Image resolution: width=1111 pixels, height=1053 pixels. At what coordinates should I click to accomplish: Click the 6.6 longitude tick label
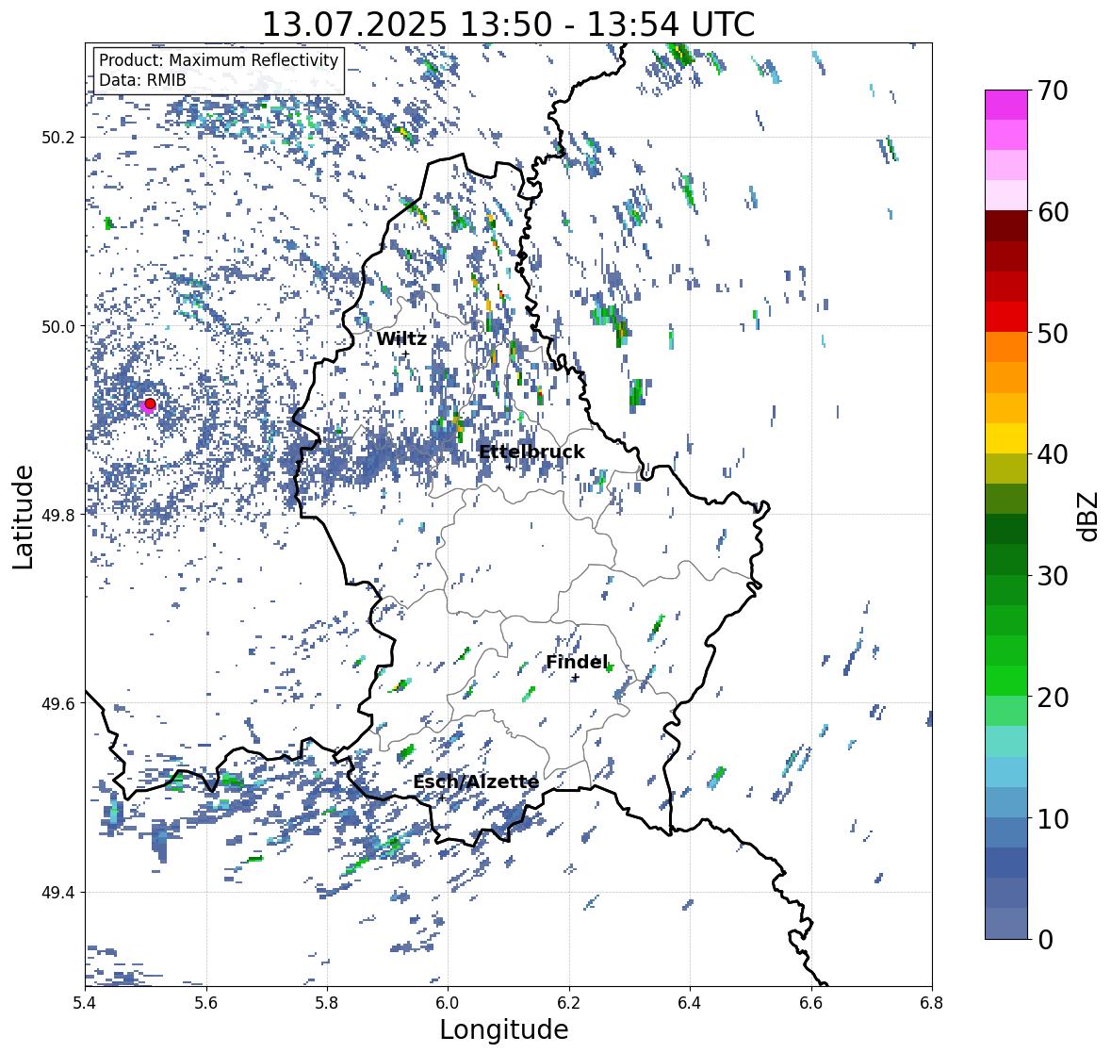810,1003
